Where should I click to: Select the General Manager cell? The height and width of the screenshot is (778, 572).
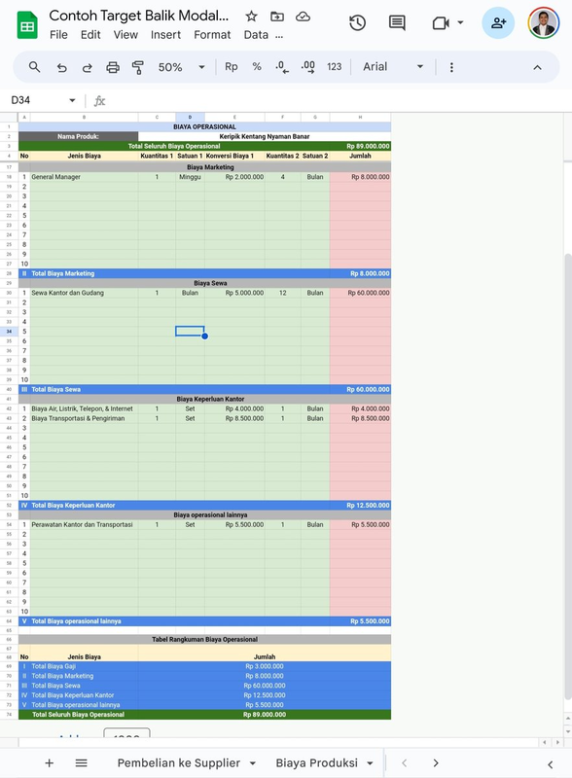(x=84, y=177)
